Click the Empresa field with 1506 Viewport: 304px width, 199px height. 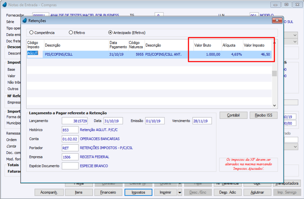tap(70, 157)
